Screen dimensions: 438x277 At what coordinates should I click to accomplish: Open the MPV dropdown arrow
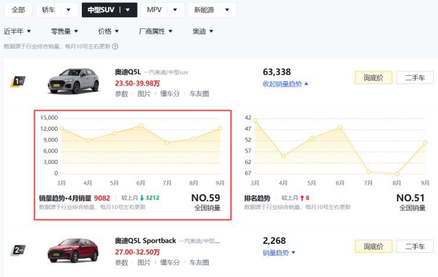click(x=175, y=10)
